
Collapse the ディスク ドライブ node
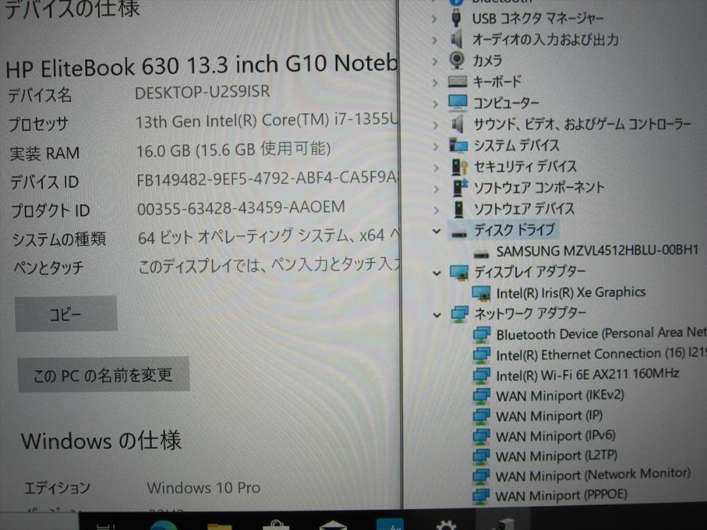(436, 231)
